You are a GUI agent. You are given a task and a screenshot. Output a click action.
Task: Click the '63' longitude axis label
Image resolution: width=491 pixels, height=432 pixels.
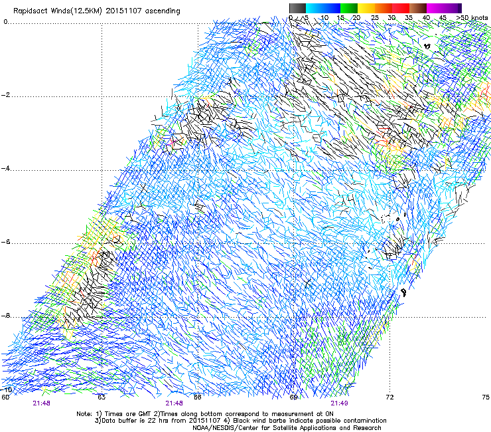click(x=102, y=397)
